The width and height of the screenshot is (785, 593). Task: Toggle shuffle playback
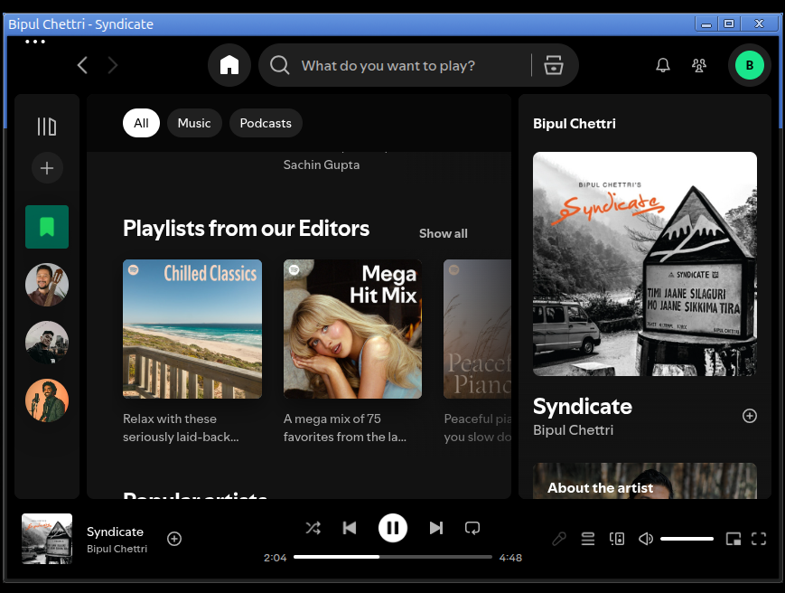pos(313,528)
